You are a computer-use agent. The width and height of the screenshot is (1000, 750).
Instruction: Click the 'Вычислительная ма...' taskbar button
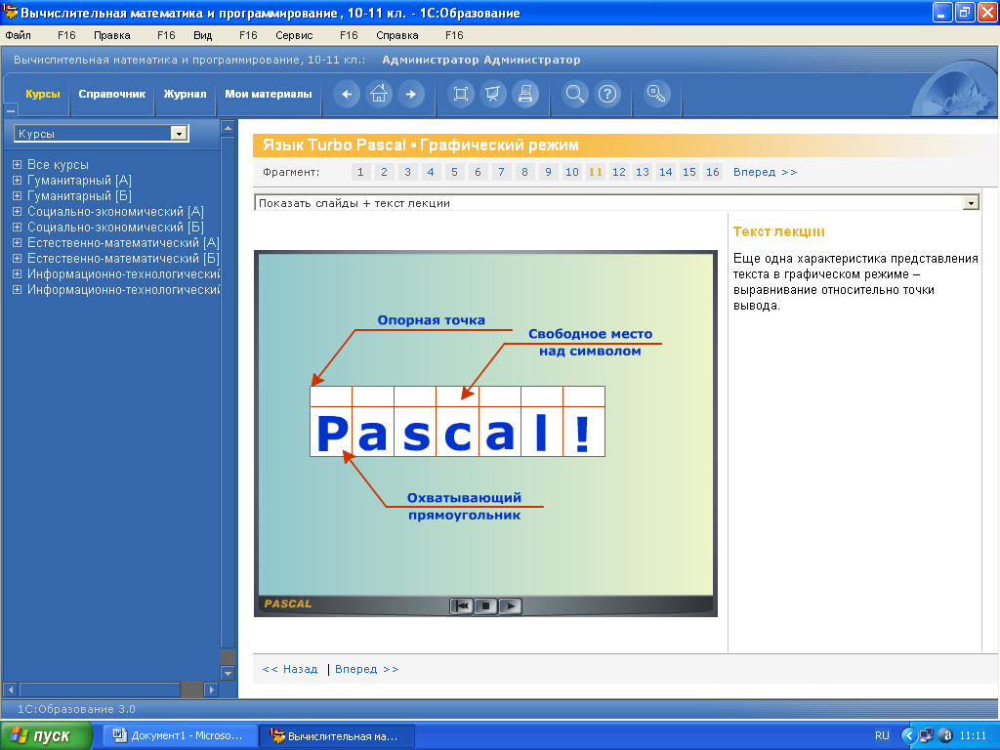tap(337, 735)
